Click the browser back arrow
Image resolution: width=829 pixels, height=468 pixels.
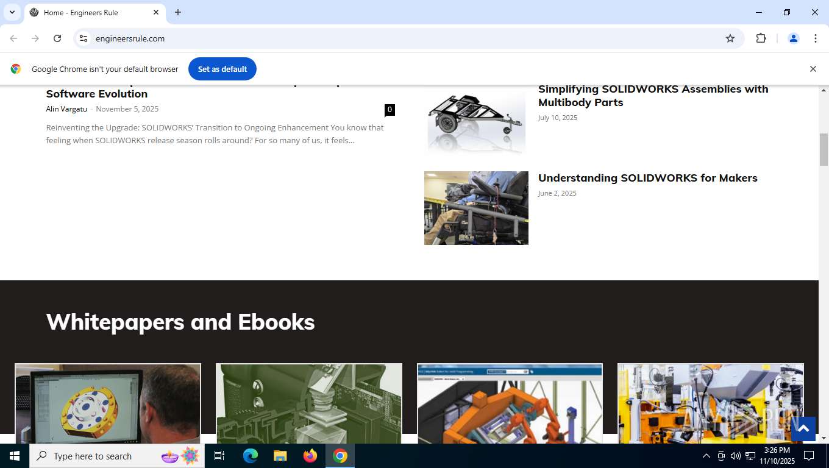click(13, 38)
